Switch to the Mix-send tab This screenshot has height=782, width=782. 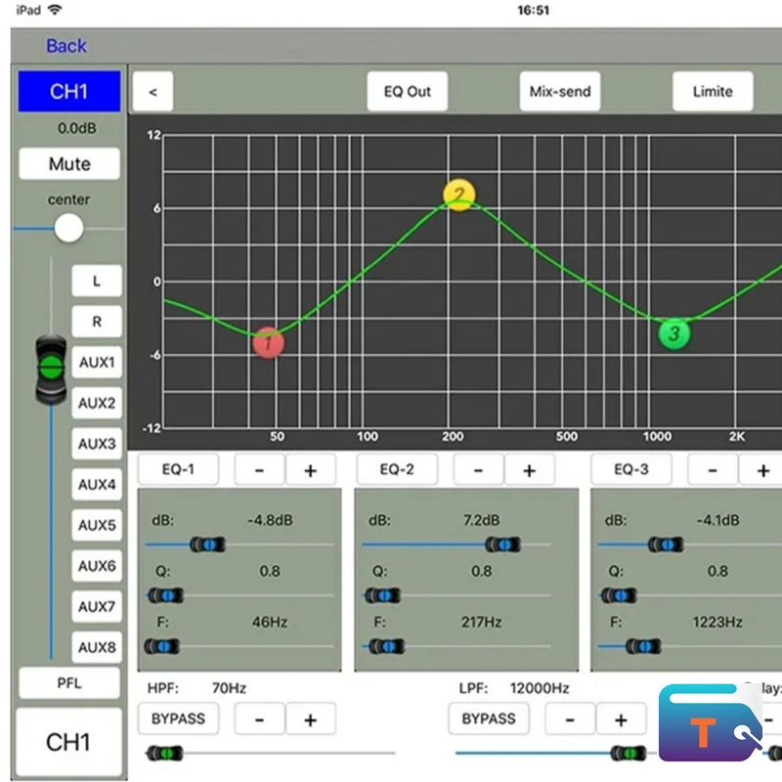(x=560, y=92)
